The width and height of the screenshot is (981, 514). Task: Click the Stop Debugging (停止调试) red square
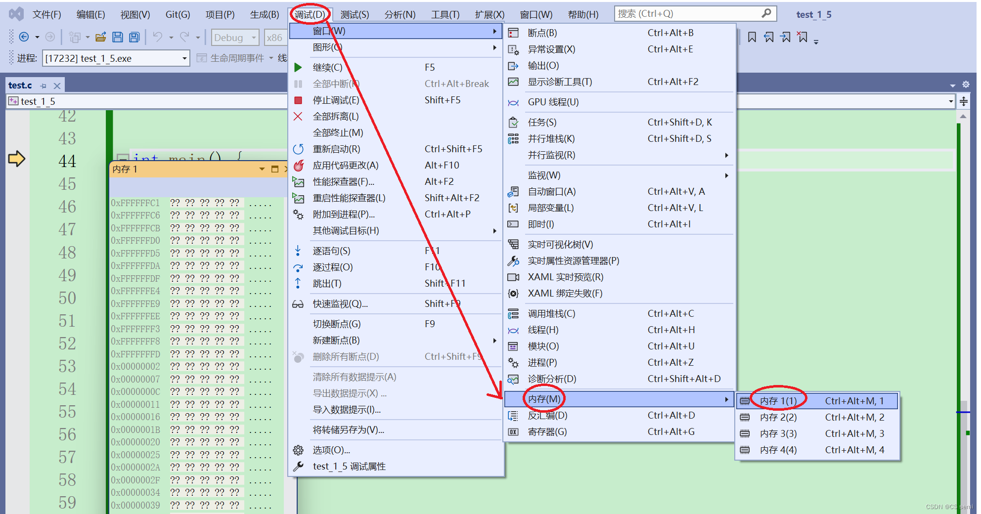coord(298,100)
